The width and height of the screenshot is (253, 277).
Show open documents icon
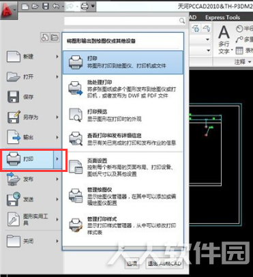pyautogui.click(x=54, y=38)
